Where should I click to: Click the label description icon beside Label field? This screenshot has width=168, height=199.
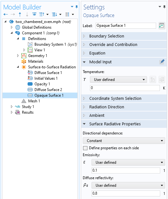click(x=162, y=26)
